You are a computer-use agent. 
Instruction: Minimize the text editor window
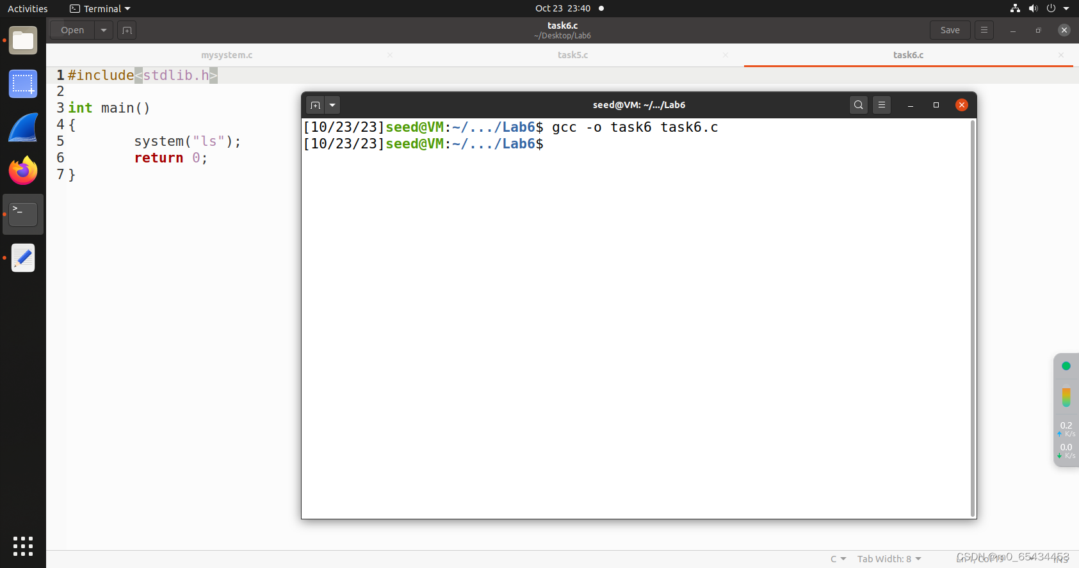coord(1013,30)
